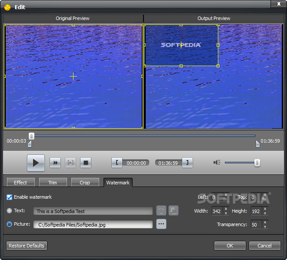Click the Left position value field
287x260 pixels.
[217, 197]
